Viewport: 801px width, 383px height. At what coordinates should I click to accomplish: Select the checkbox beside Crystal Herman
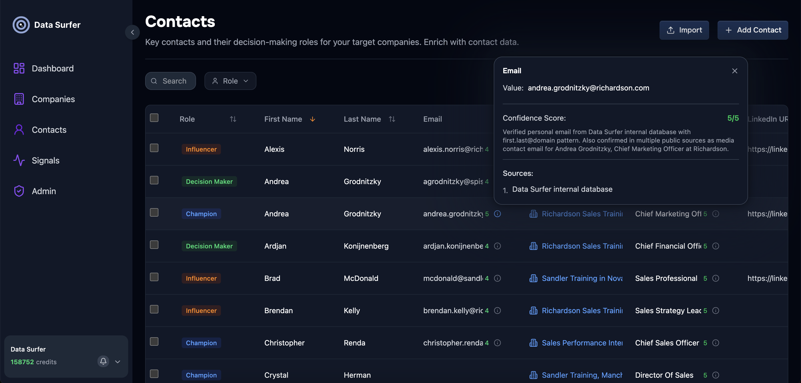[x=154, y=374]
